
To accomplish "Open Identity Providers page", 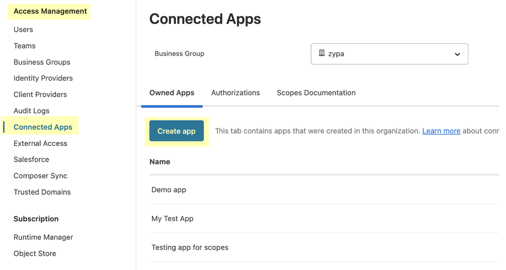I will [43, 78].
